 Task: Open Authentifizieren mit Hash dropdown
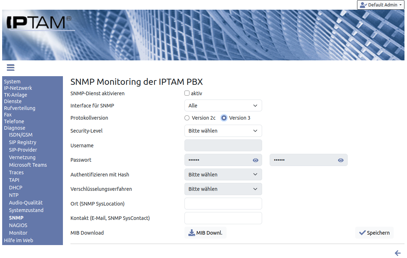click(223, 175)
